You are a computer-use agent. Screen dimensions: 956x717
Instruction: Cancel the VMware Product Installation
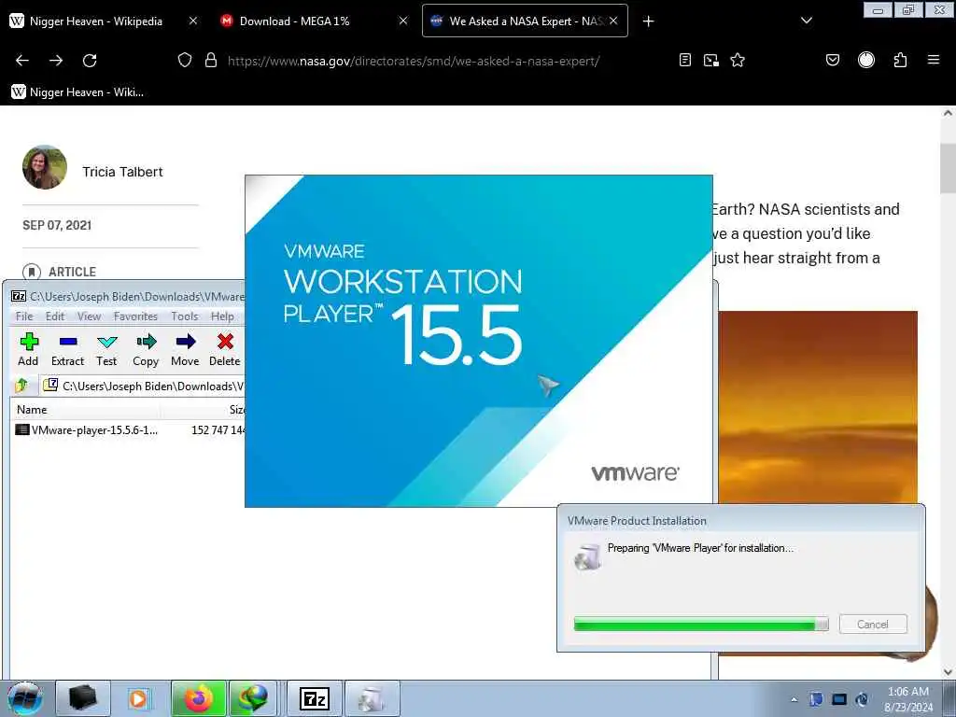pos(873,625)
